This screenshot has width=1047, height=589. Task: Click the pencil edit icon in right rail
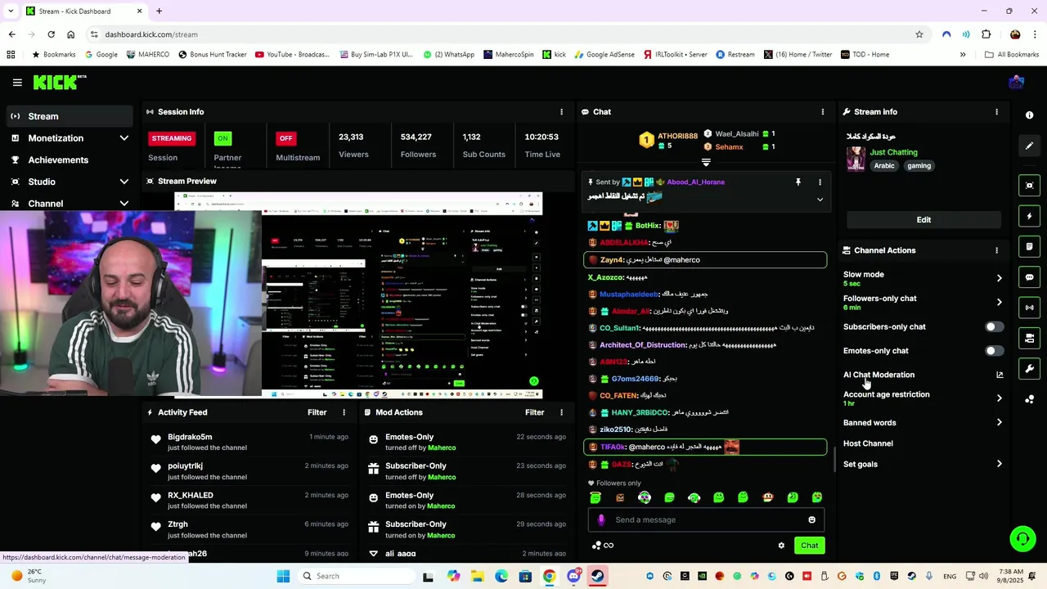[1030, 146]
